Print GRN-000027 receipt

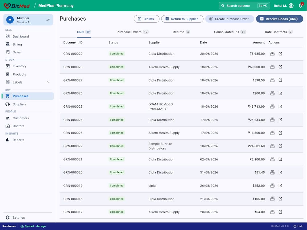click(272, 80)
